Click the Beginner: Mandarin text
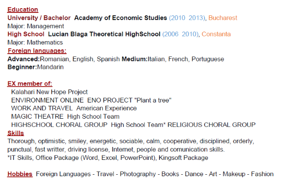Viewport: 284px width, 191px height. 35,67
